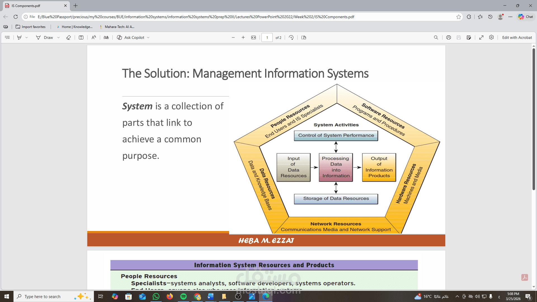Print the PDF document
Image resolution: width=537 pixels, height=302 pixels.
[x=449, y=37]
